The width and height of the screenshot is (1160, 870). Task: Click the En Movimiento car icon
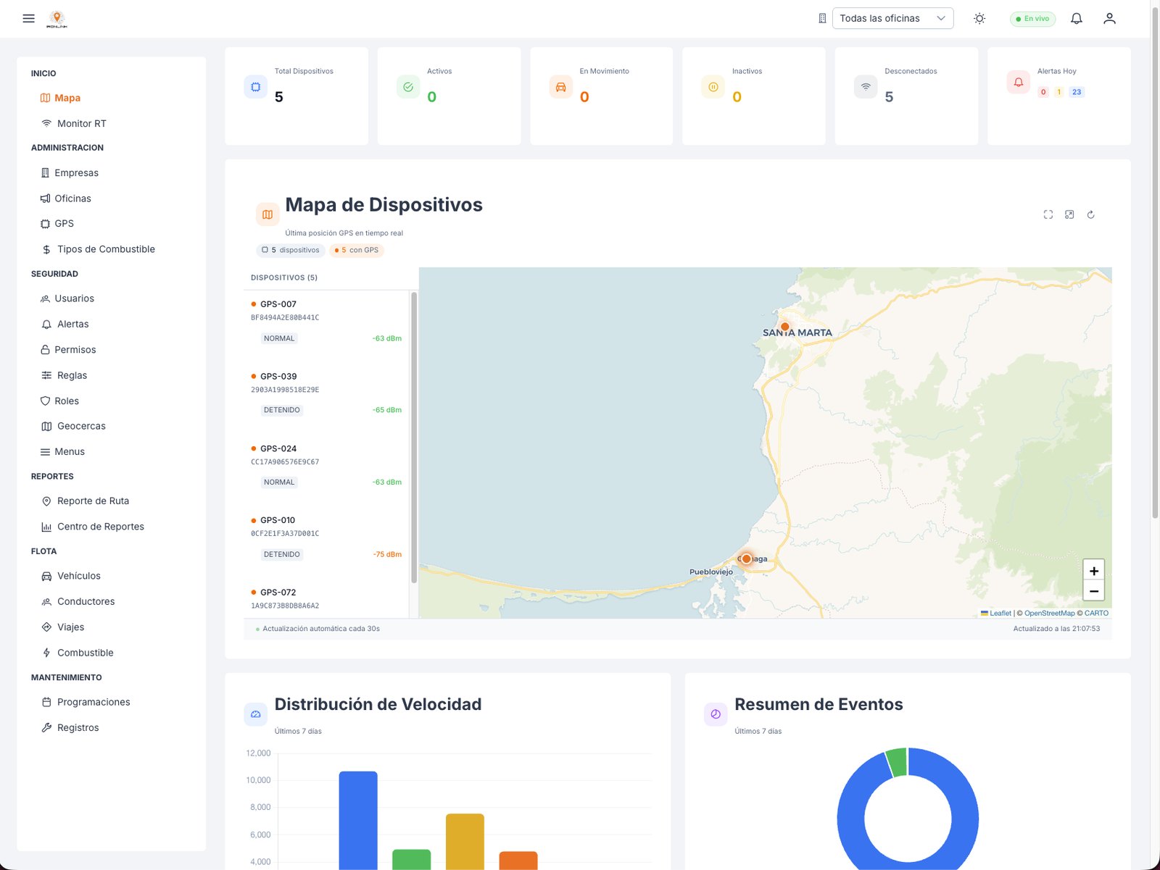tap(560, 87)
